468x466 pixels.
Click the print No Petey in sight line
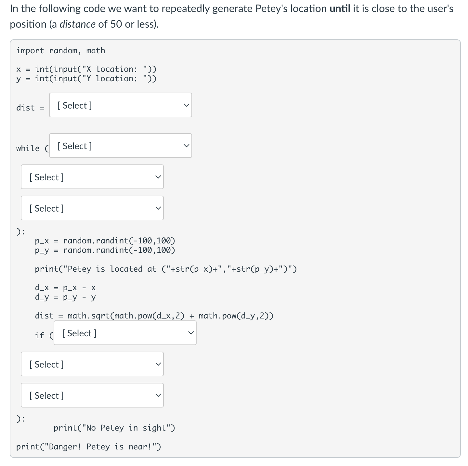114,428
